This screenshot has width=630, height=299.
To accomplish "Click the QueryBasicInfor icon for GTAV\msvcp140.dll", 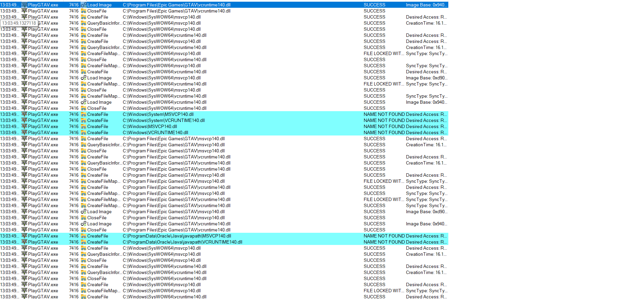I will click(84, 145).
